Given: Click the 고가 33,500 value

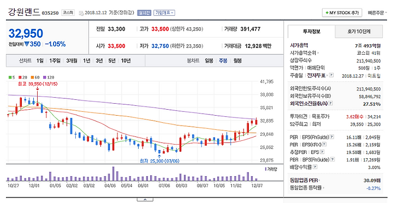Looking at the screenshot, I should 160,29.
